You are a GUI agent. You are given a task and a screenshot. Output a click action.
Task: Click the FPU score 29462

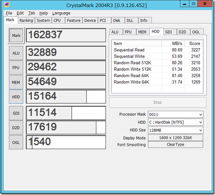[66, 68]
